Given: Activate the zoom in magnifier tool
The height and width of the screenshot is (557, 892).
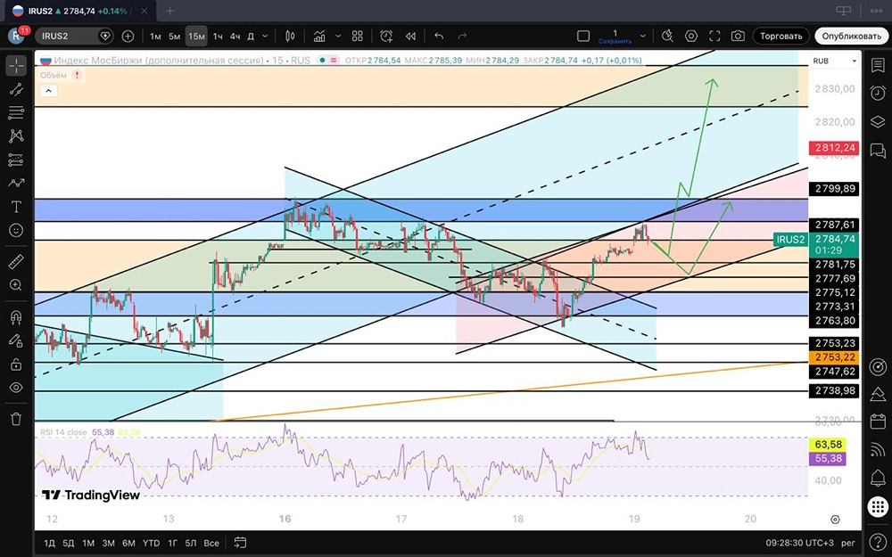Looking at the screenshot, I should pyautogui.click(x=16, y=285).
